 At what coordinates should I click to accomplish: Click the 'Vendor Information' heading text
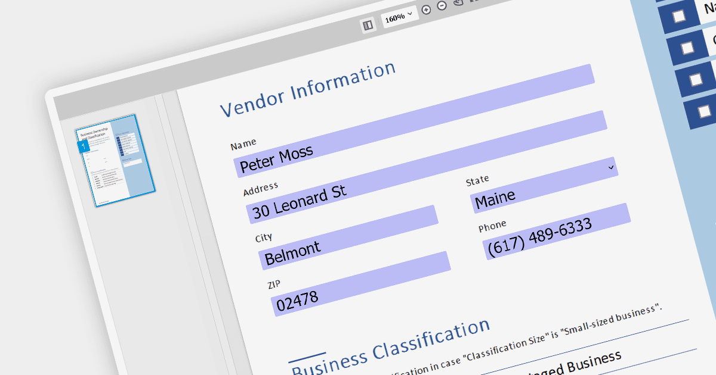click(308, 89)
